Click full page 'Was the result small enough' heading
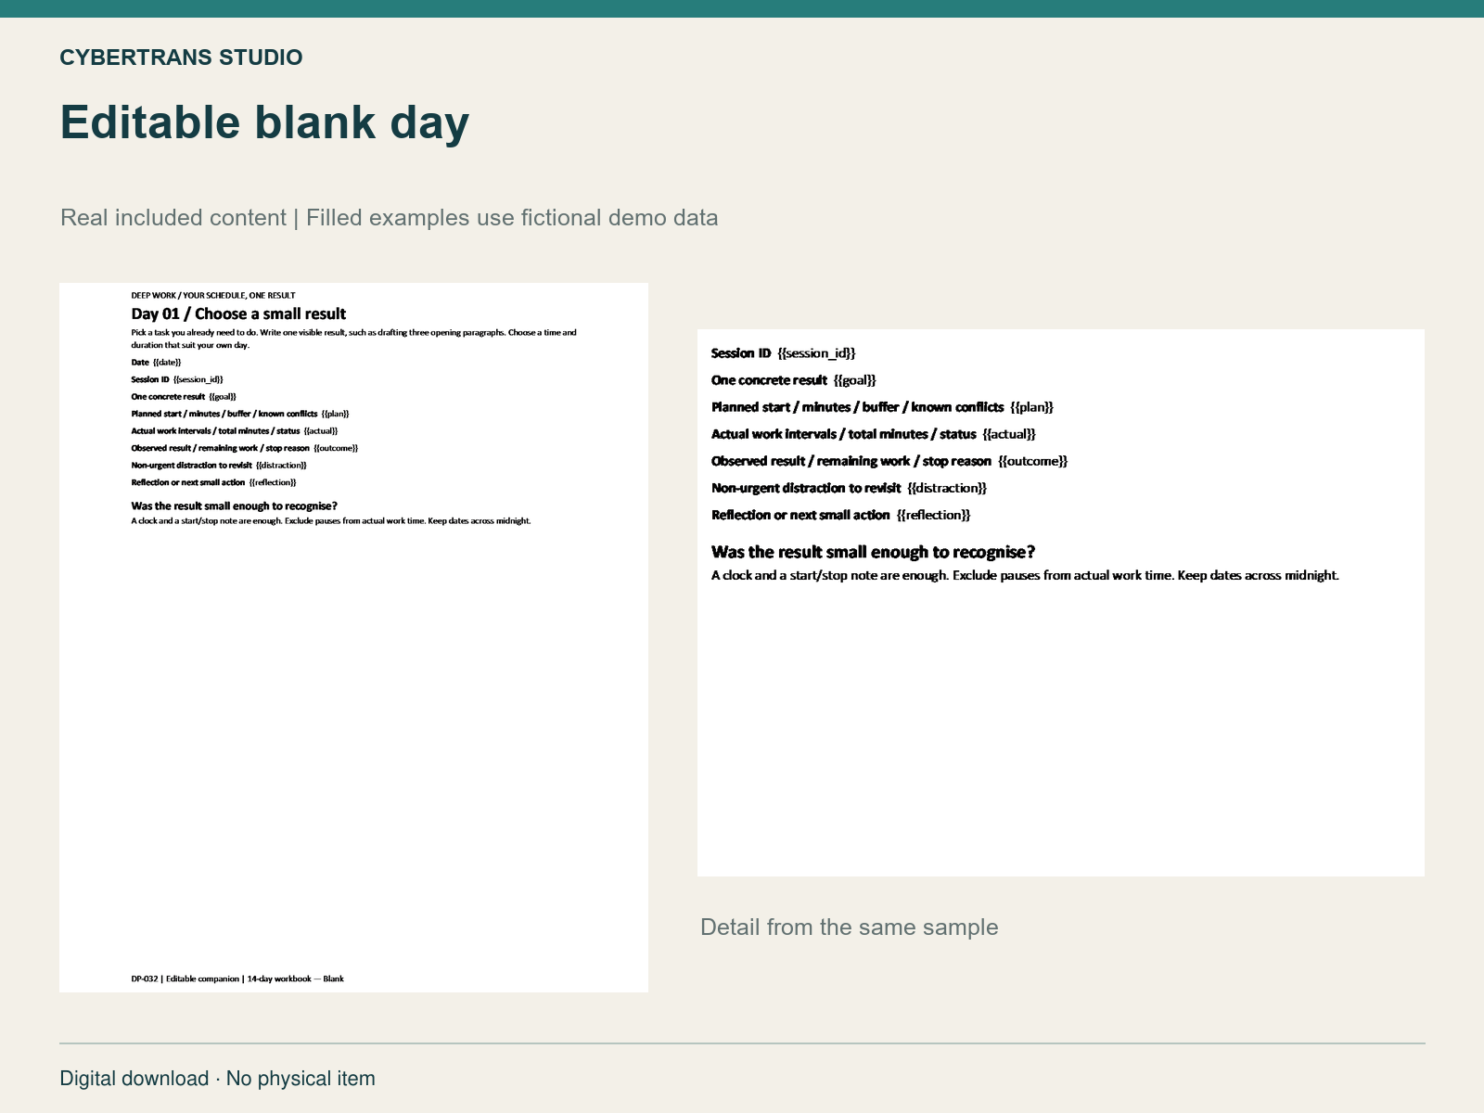Viewport: 1484px width, 1113px height. (x=234, y=506)
